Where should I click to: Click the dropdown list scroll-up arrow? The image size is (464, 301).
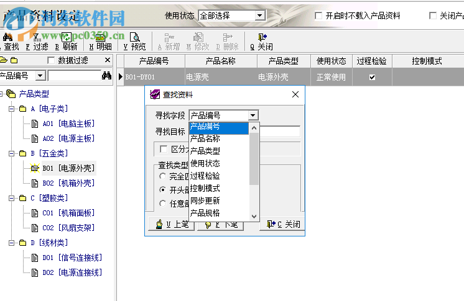coord(254,128)
